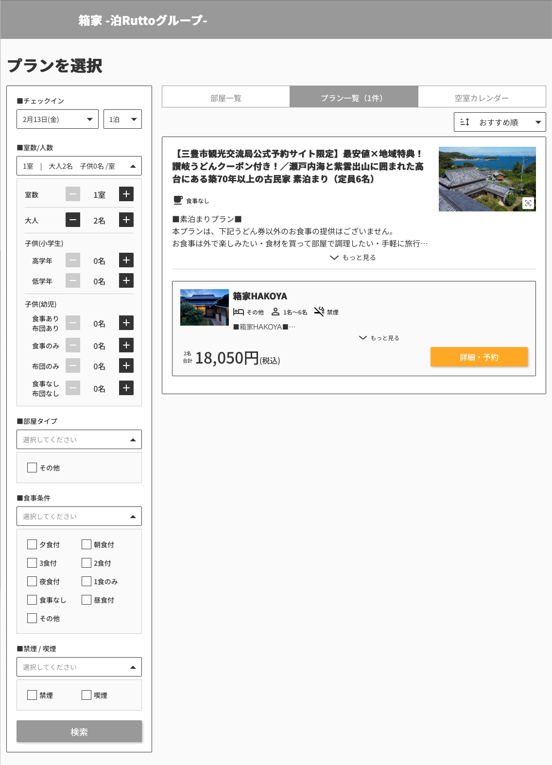The image size is (552, 765).
Task: Switch to the 部屋一覧 tab
Action: coord(226,98)
